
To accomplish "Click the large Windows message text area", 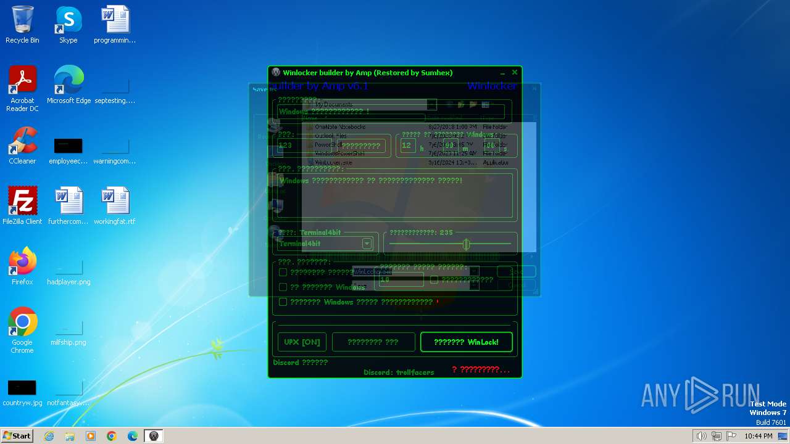I will [x=394, y=195].
